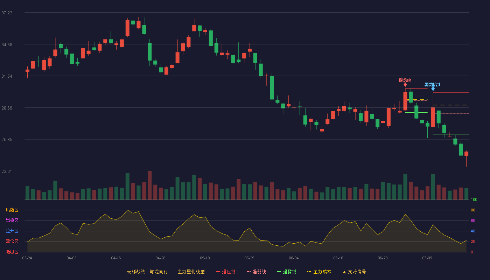The height and width of the screenshot is (280, 490).
Task: Click the blue 弱龙抬头 down-arrow marker
Action: point(433,89)
